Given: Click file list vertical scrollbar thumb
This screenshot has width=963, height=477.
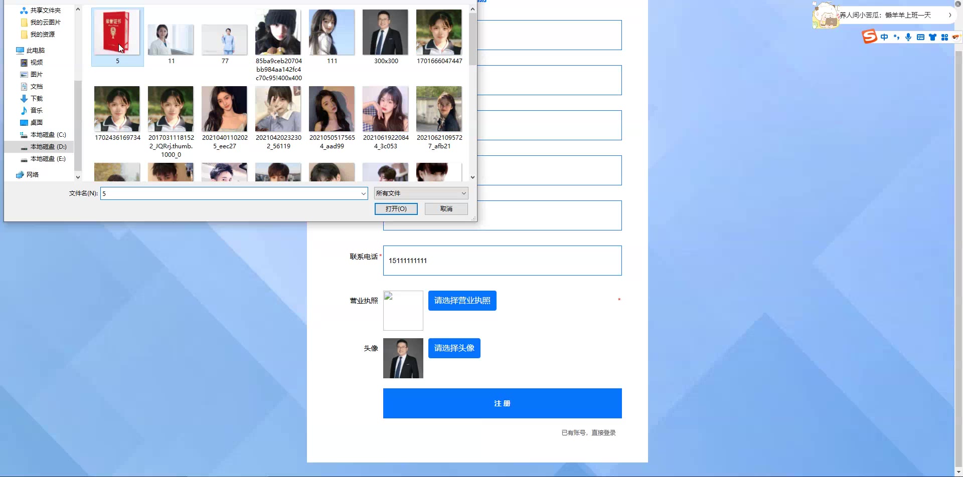Looking at the screenshot, I should click(x=472, y=39).
